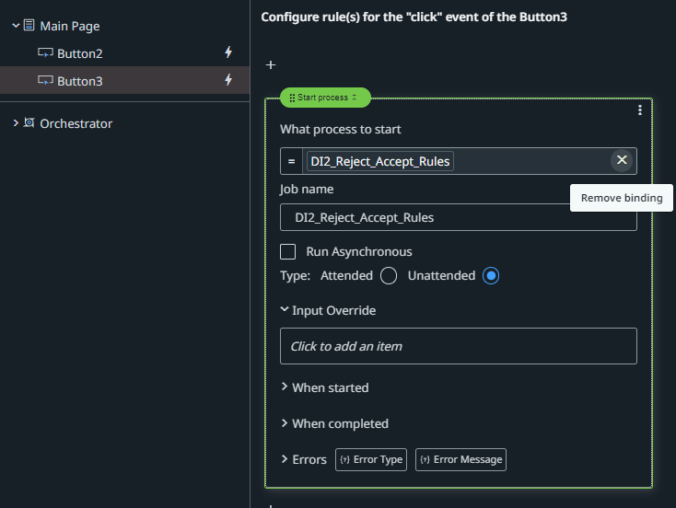Open the three-dot rule options menu
Image resolution: width=676 pixels, height=508 pixels.
click(x=640, y=110)
